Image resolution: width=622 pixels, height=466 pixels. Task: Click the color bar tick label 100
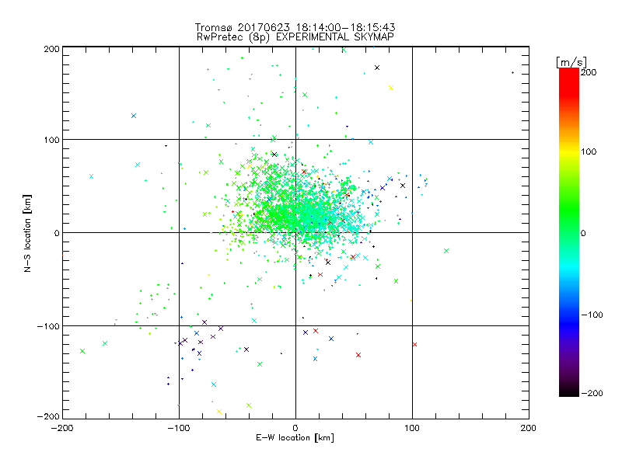point(589,151)
